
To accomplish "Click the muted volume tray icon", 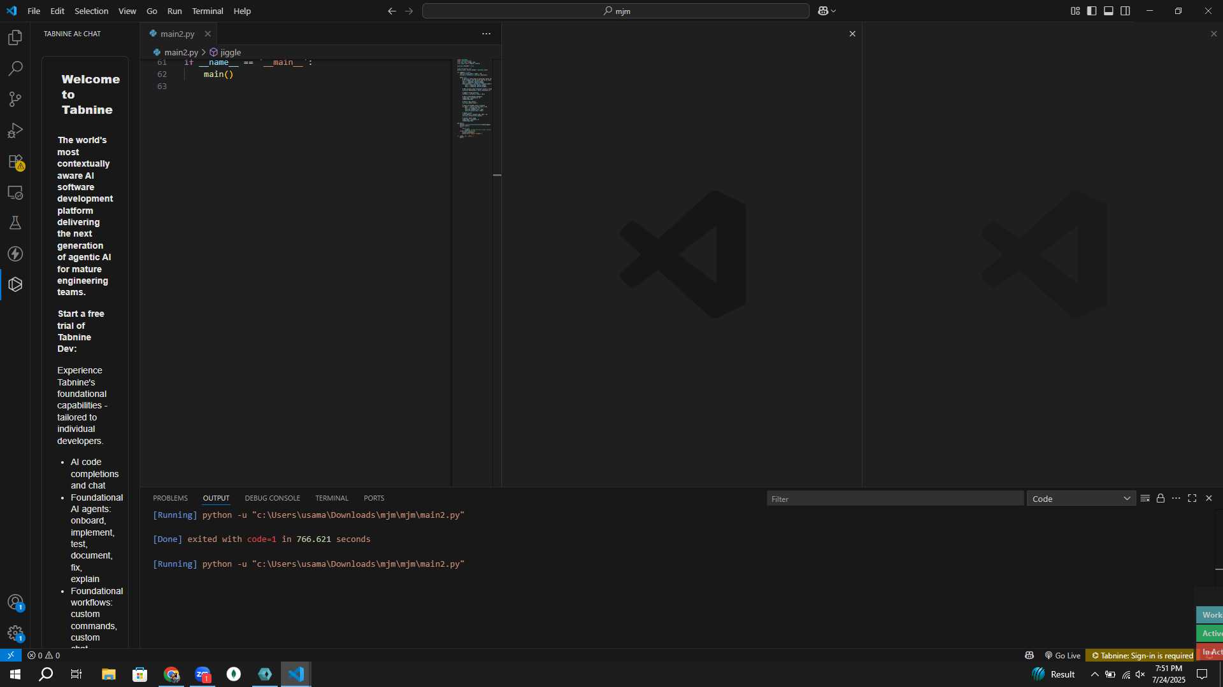I will tap(1140, 674).
